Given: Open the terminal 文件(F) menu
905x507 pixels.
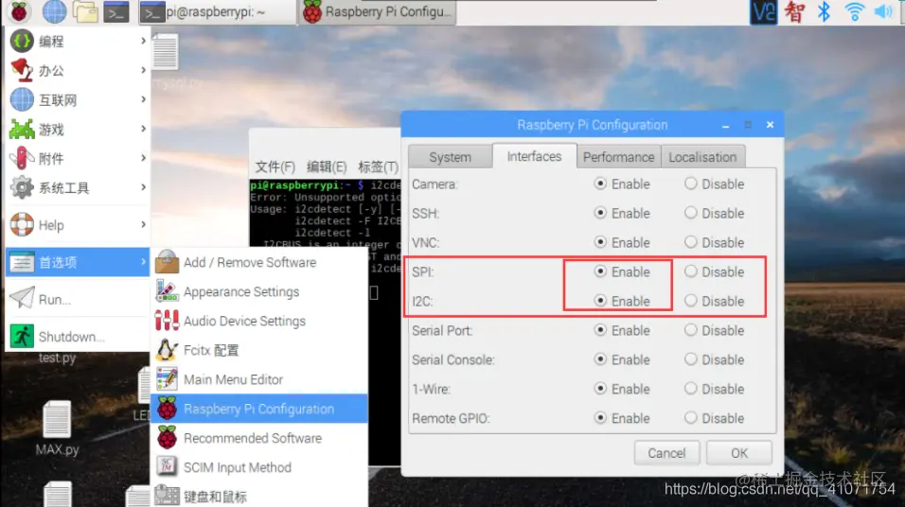Looking at the screenshot, I should coord(275,166).
